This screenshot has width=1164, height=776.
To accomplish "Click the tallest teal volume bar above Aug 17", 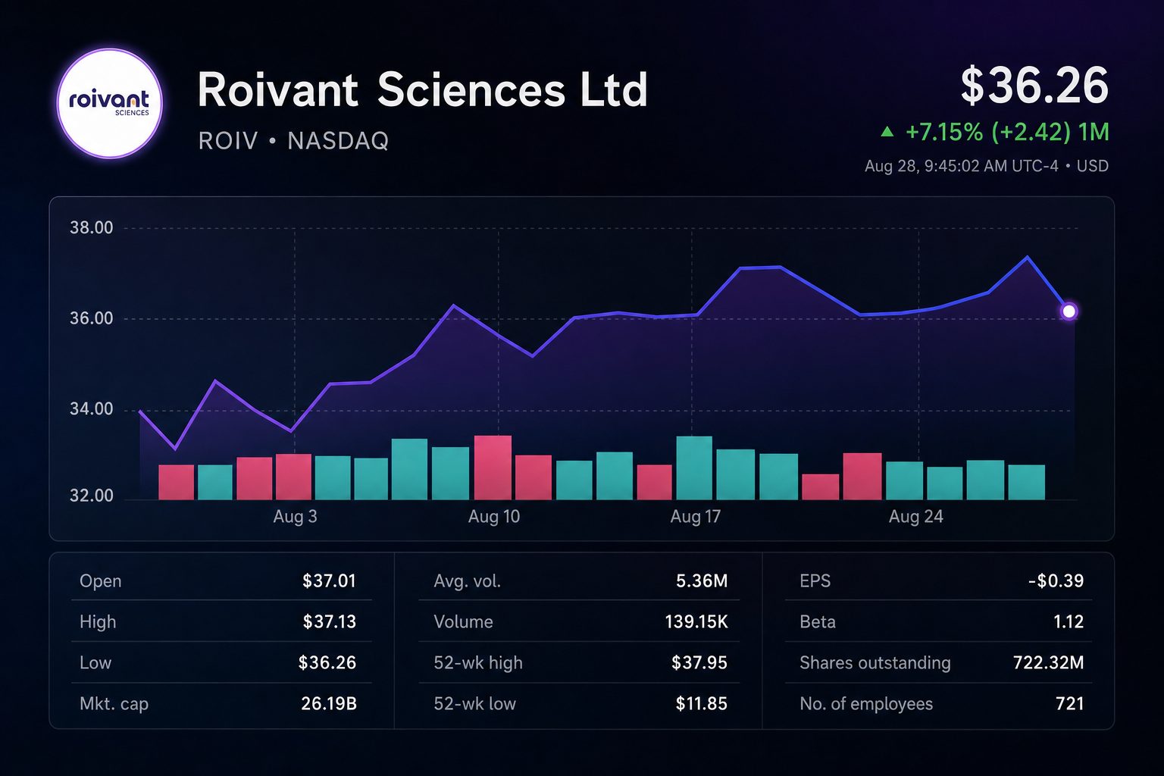I will (694, 468).
